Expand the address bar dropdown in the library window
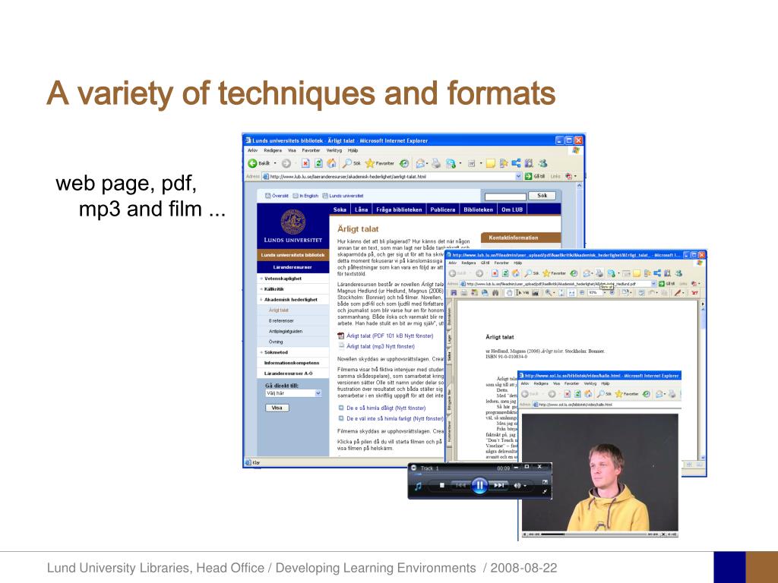 coord(518,176)
